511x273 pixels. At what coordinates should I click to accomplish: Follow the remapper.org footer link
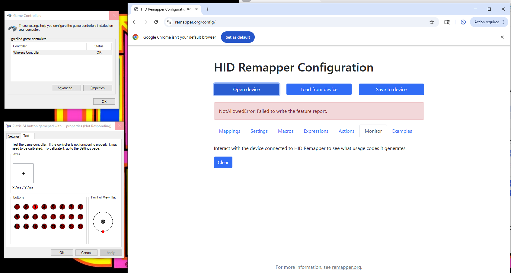(x=346, y=267)
